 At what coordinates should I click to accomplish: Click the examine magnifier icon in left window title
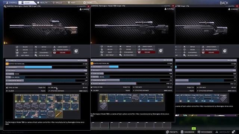[x=5, y=6]
